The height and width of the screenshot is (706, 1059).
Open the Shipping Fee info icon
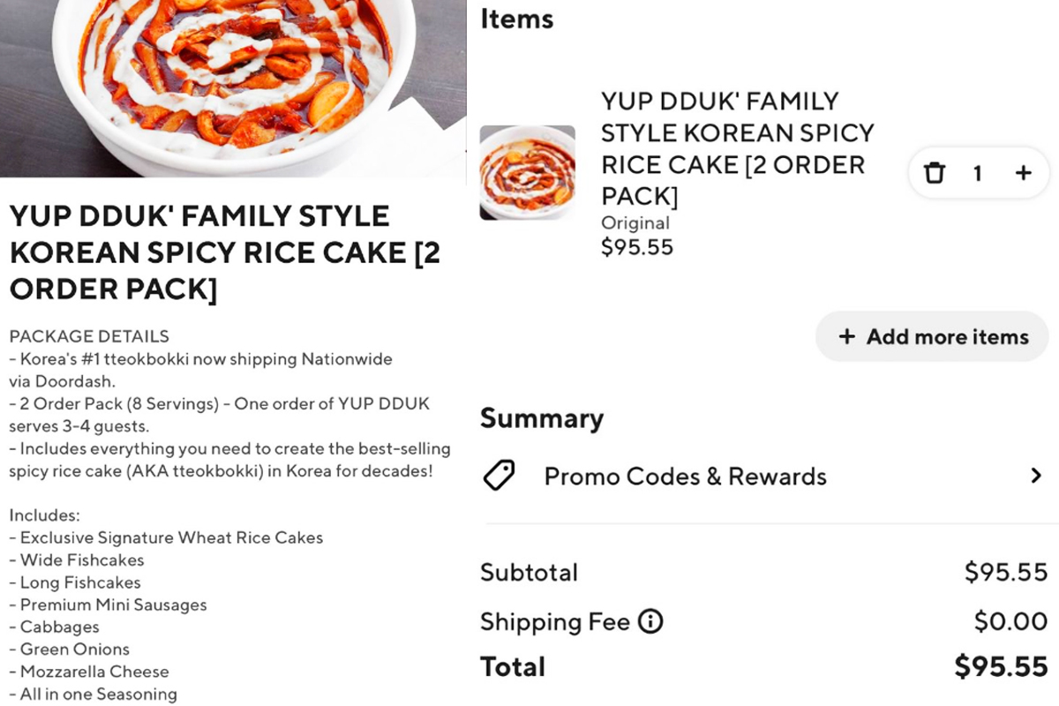650,622
